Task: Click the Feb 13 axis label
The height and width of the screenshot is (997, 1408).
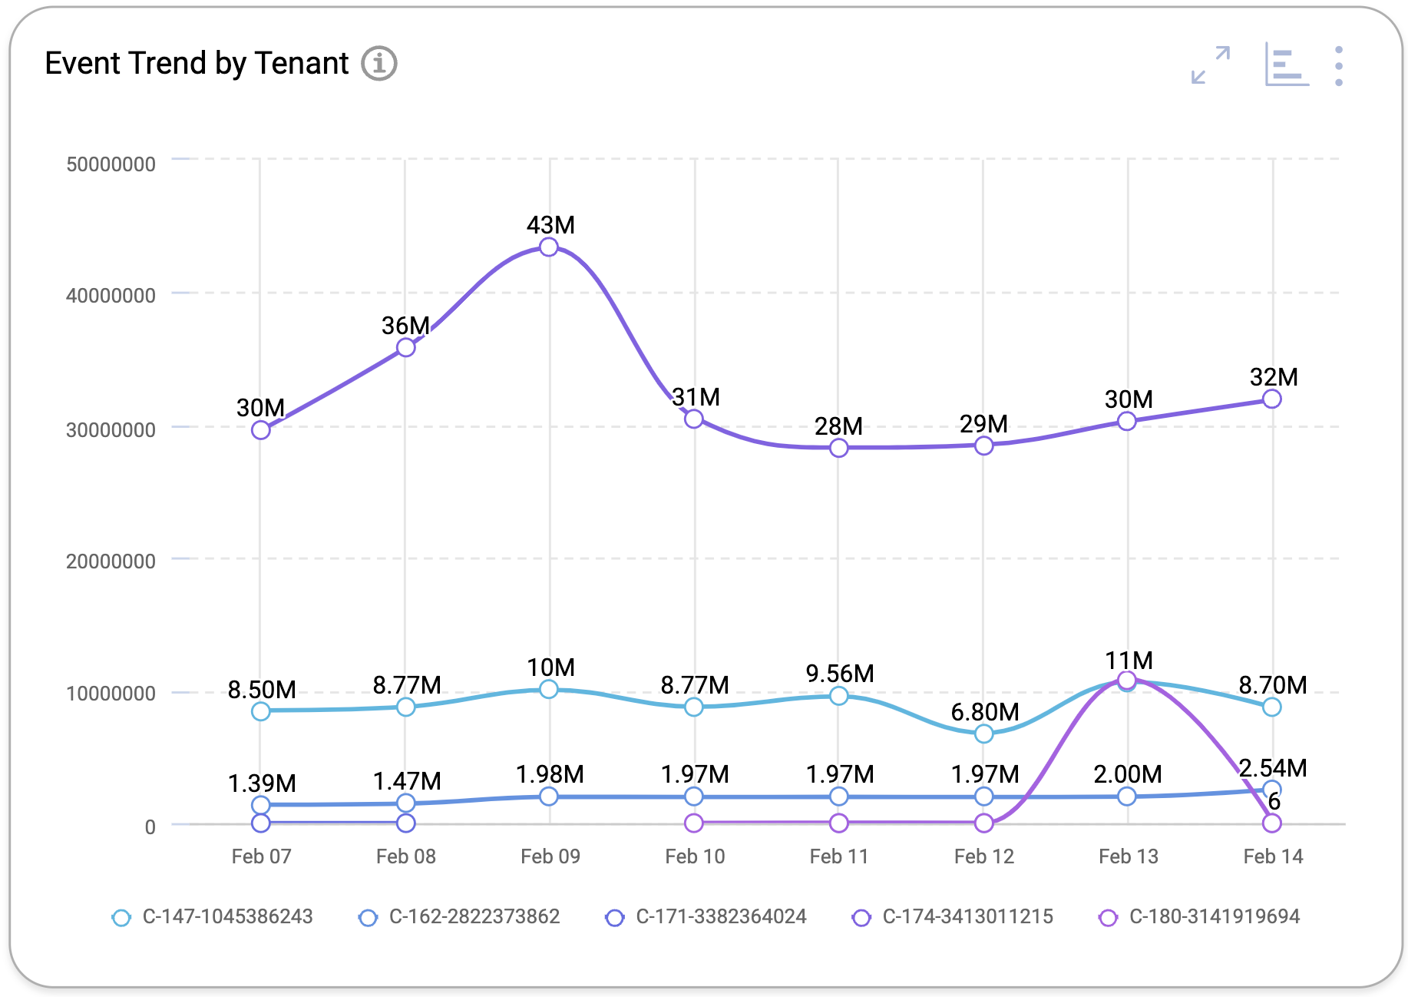Action: click(x=1129, y=856)
